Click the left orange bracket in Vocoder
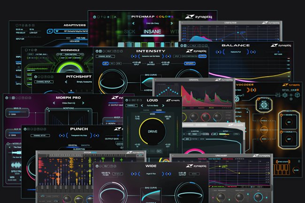Image resolution: width=305 pixels, height=203 pixels. pyautogui.click(x=248, y=90)
